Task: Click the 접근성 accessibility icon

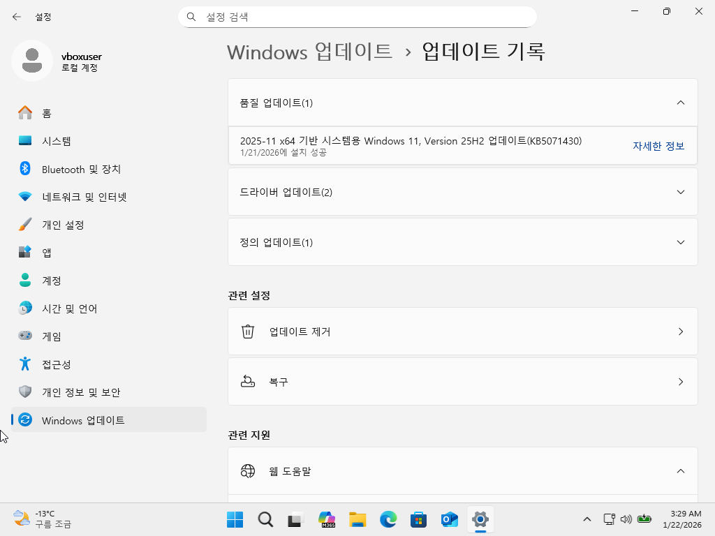Action: click(x=25, y=364)
